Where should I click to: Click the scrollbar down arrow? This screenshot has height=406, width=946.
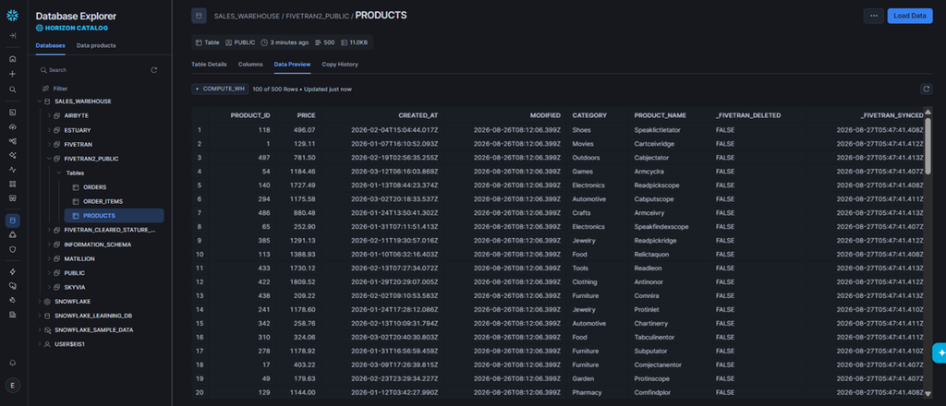coord(928,394)
